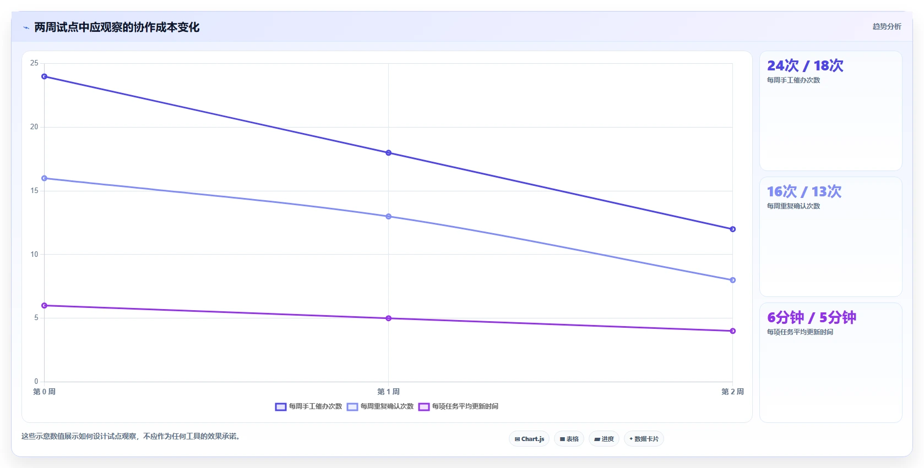The width and height of the screenshot is (924, 468).
Task: Toggle 每周重复确认次数 legend item
Action: coord(381,406)
